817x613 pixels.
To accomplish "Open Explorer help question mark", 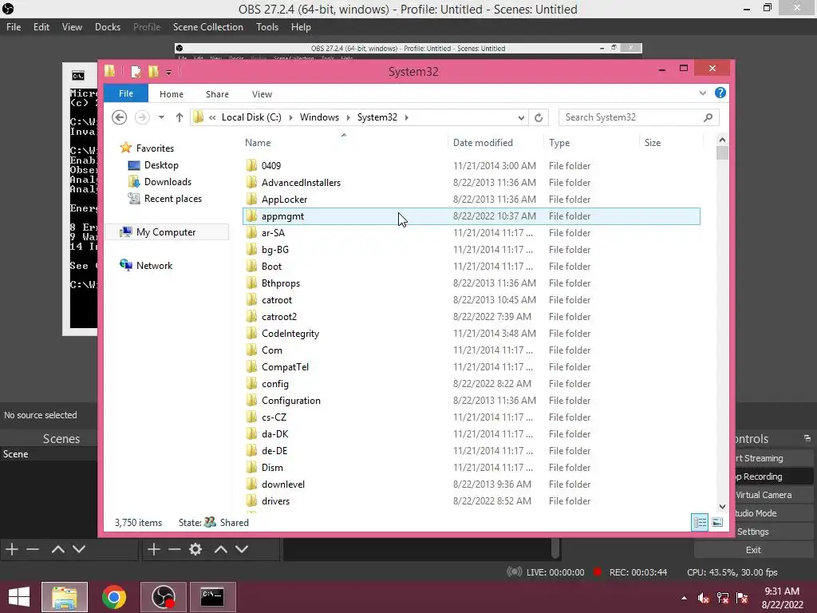I will coord(720,93).
